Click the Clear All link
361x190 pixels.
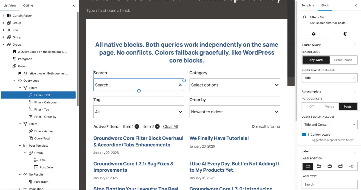click(170, 127)
